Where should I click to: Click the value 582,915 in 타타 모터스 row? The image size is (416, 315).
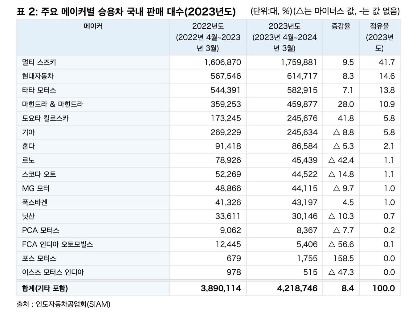tap(302, 90)
